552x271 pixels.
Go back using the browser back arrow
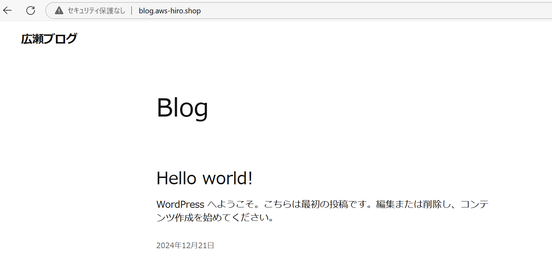[7, 11]
